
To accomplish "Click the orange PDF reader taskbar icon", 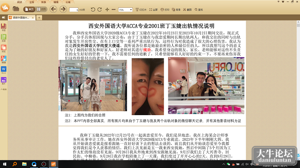I will point(54,164).
